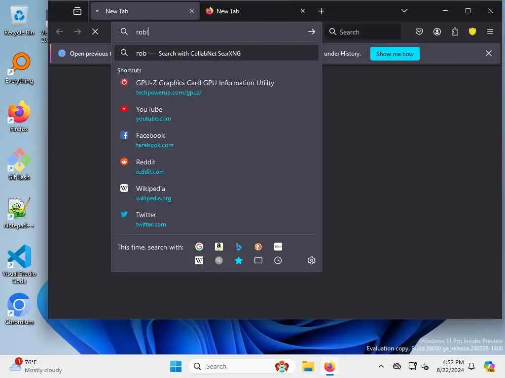This screenshot has height=378, width=505.
Task: Click the facebook.com URL
Action: [x=154, y=145]
